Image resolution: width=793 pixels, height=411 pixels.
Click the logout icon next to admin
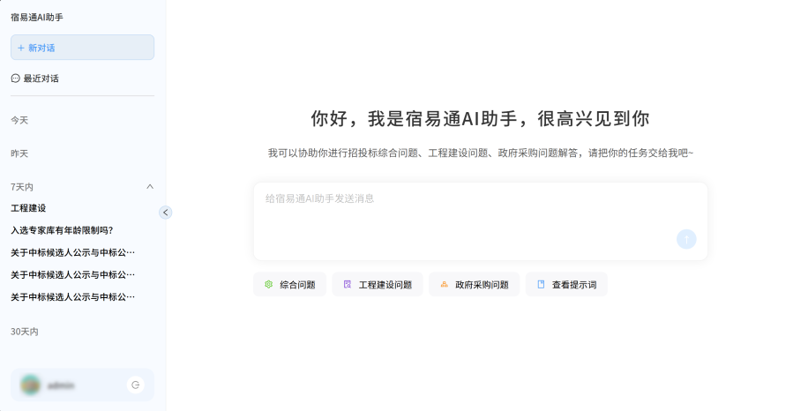(135, 385)
